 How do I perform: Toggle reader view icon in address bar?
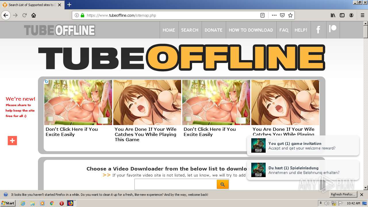coord(262,15)
